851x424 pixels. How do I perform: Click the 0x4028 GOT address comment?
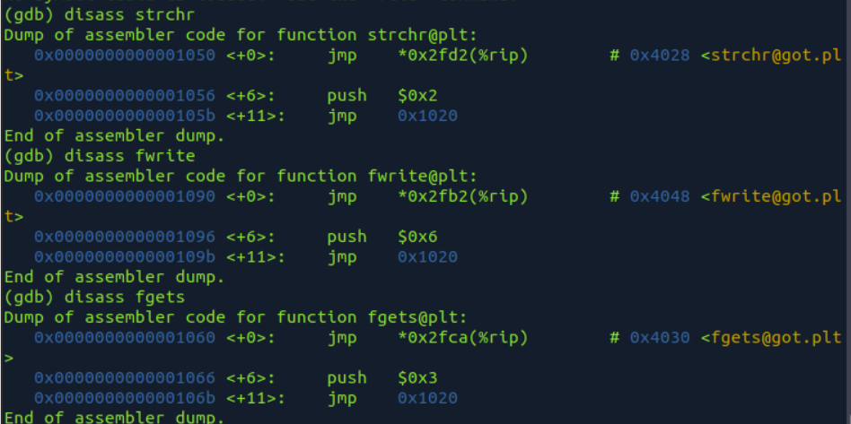(x=660, y=56)
